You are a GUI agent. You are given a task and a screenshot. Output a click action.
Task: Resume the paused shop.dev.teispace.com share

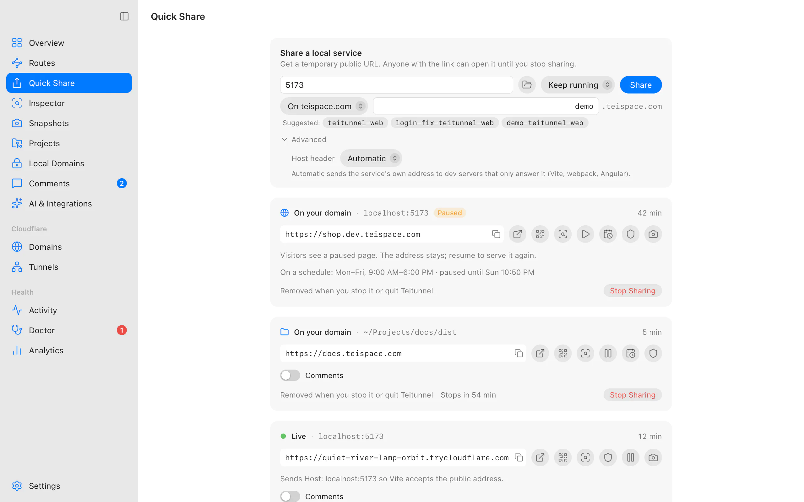(585, 234)
